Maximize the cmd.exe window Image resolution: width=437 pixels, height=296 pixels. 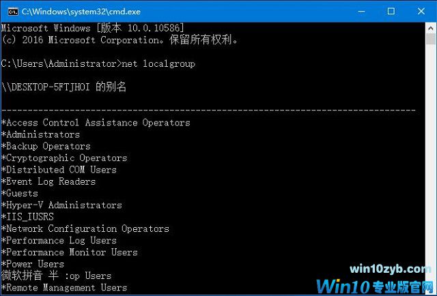[391, 12]
